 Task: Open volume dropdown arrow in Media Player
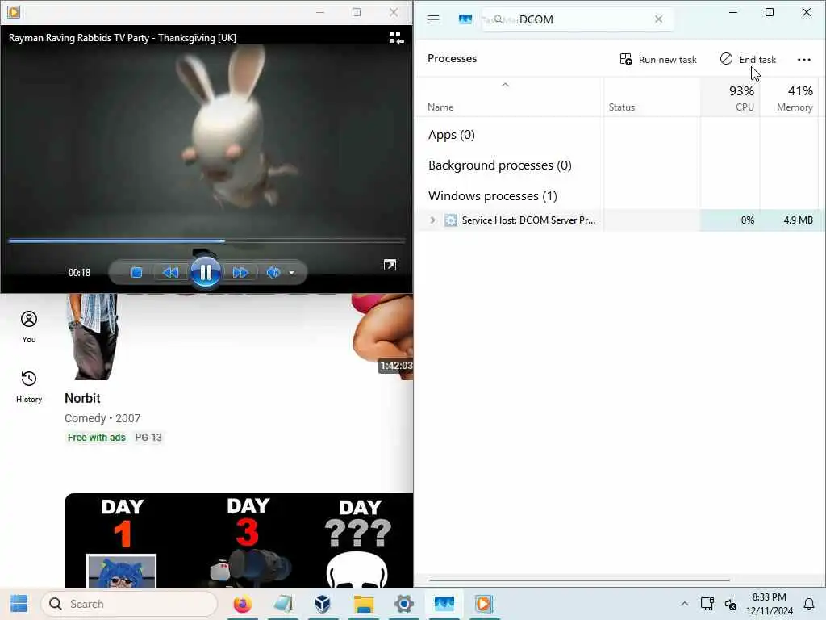point(292,273)
